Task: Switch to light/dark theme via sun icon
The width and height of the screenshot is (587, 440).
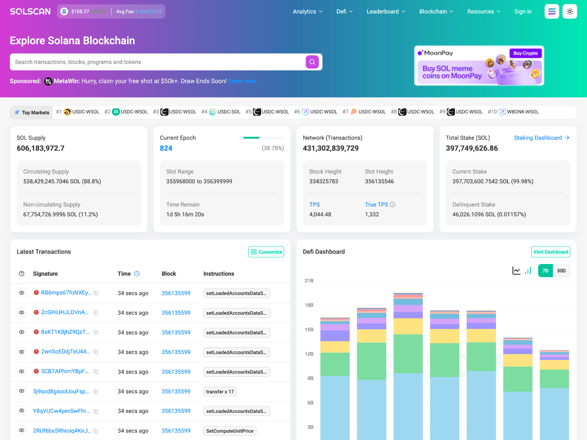Action: click(570, 11)
